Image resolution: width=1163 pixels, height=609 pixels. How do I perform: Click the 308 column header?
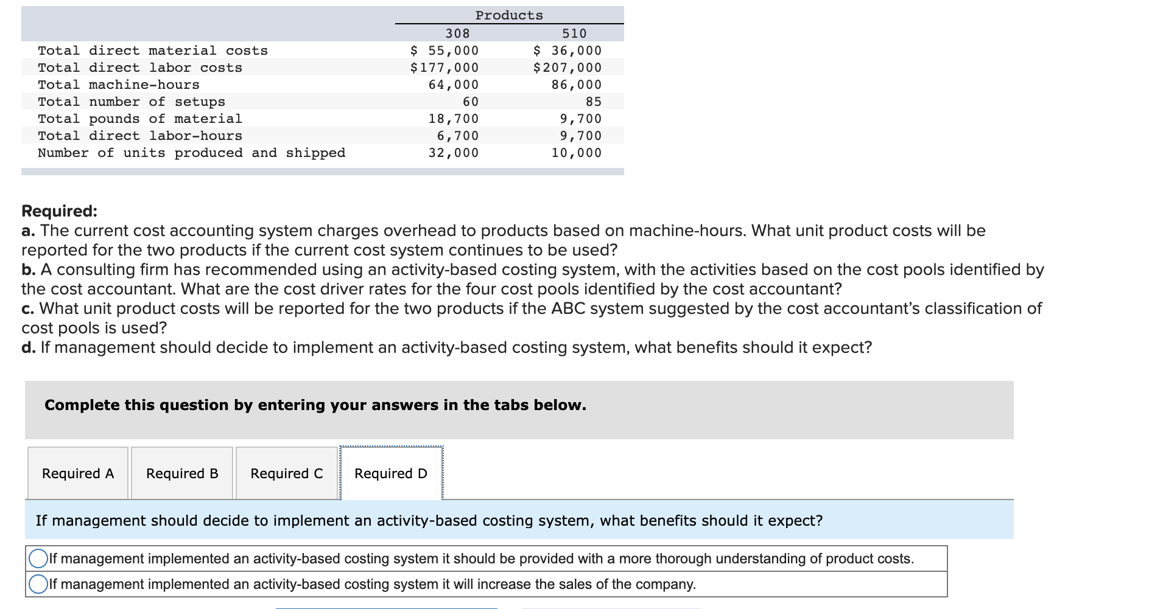point(455,33)
